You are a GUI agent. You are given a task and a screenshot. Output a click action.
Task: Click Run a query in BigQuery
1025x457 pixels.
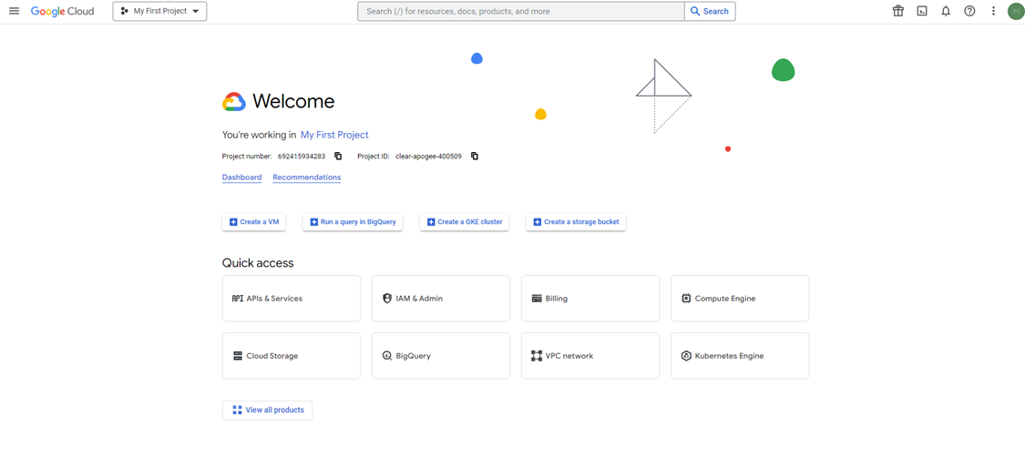coord(353,222)
